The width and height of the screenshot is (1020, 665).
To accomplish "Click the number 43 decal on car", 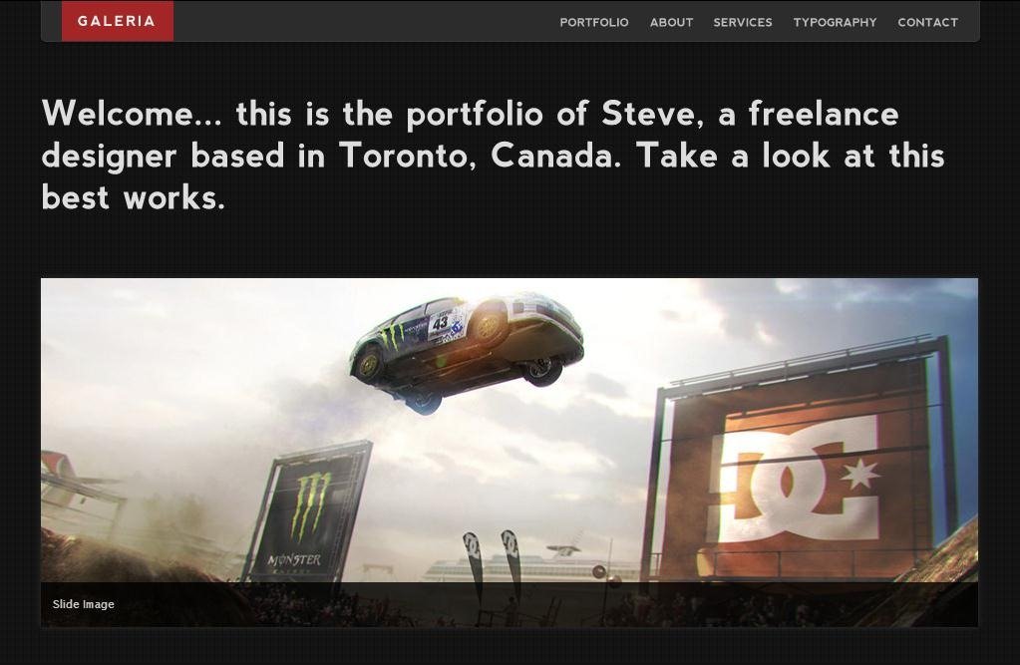I will [441, 323].
